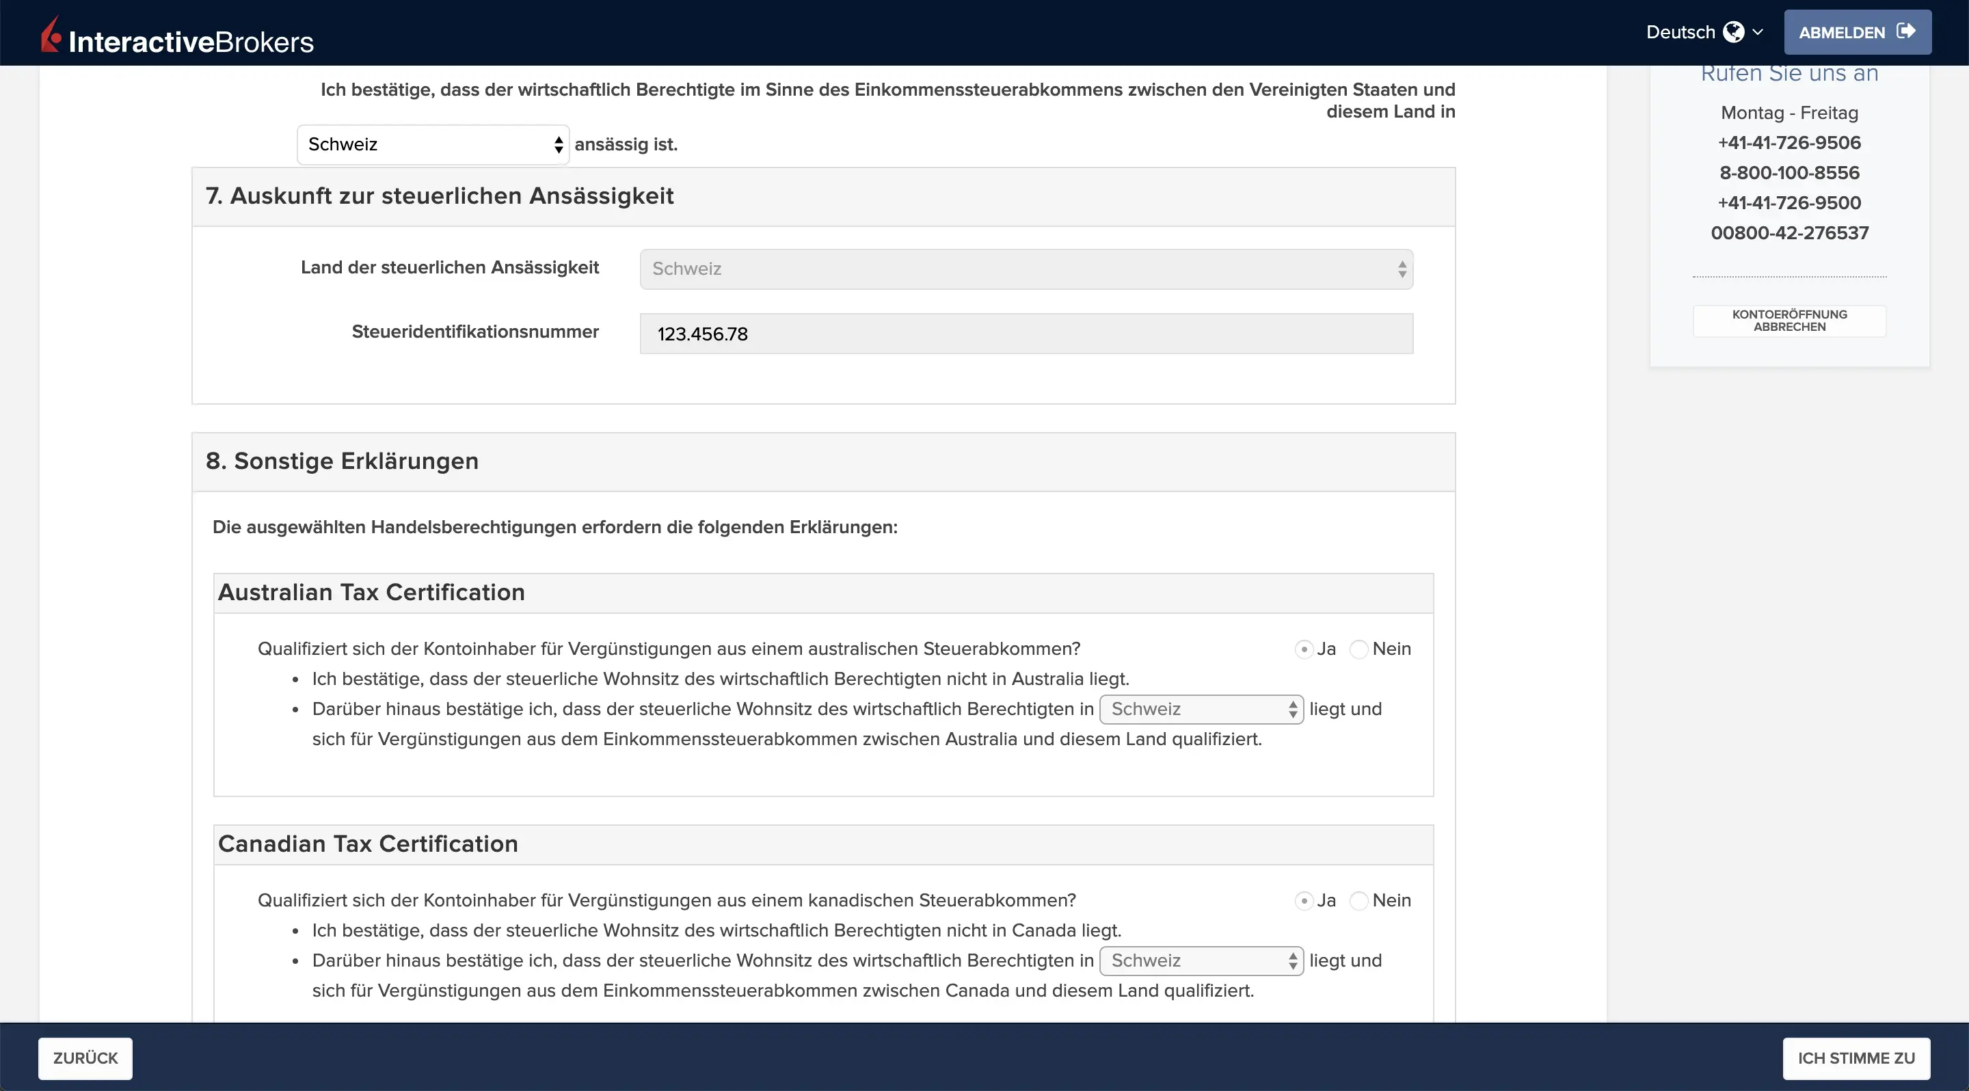This screenshot has height=1091, width=1969.
Task: Click the '7. Auskunft zur steuerlichen Ansässigkeit' heading
Action: click(x=440, y=196)
